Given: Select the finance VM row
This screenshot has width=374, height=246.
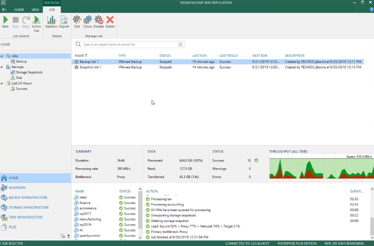Looking at the screenshot, I should coord(105,203).
